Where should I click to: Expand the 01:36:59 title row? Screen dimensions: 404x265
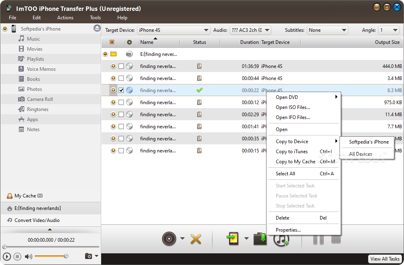click(x=113, y=66)
